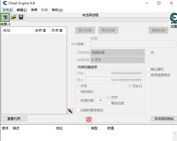Click the 查看内存 memory view button
177x141 pixels.
pos(14,119)
